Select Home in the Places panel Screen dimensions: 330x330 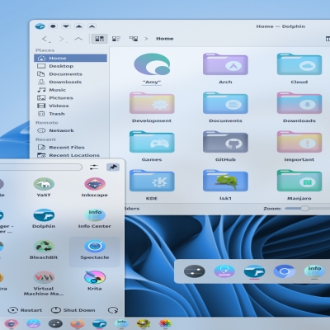coord(70,58)
